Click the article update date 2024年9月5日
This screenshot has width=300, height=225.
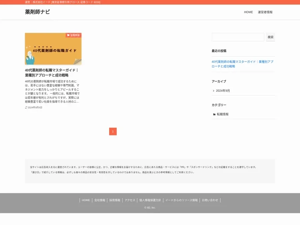tap(35, 107)
